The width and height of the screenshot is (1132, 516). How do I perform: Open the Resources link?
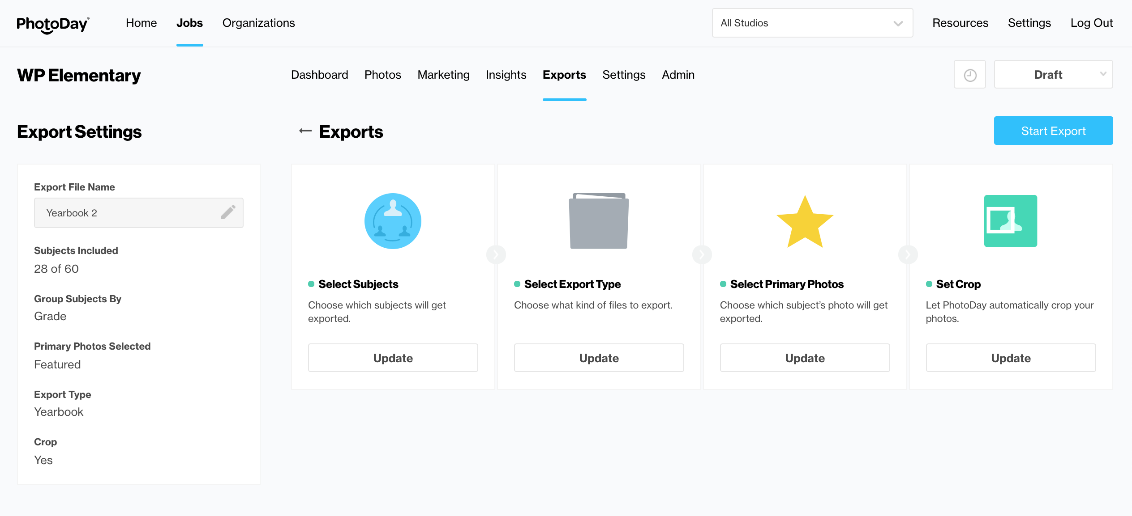(960, 23)
